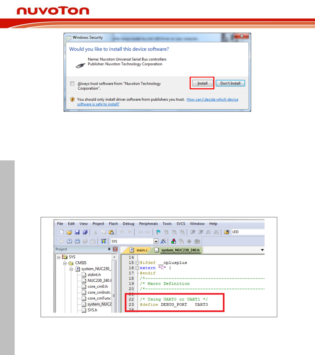The image size is (315, 355).
Task: Open Find in Files via binoculars icon
Action: (x=226, y=232)
